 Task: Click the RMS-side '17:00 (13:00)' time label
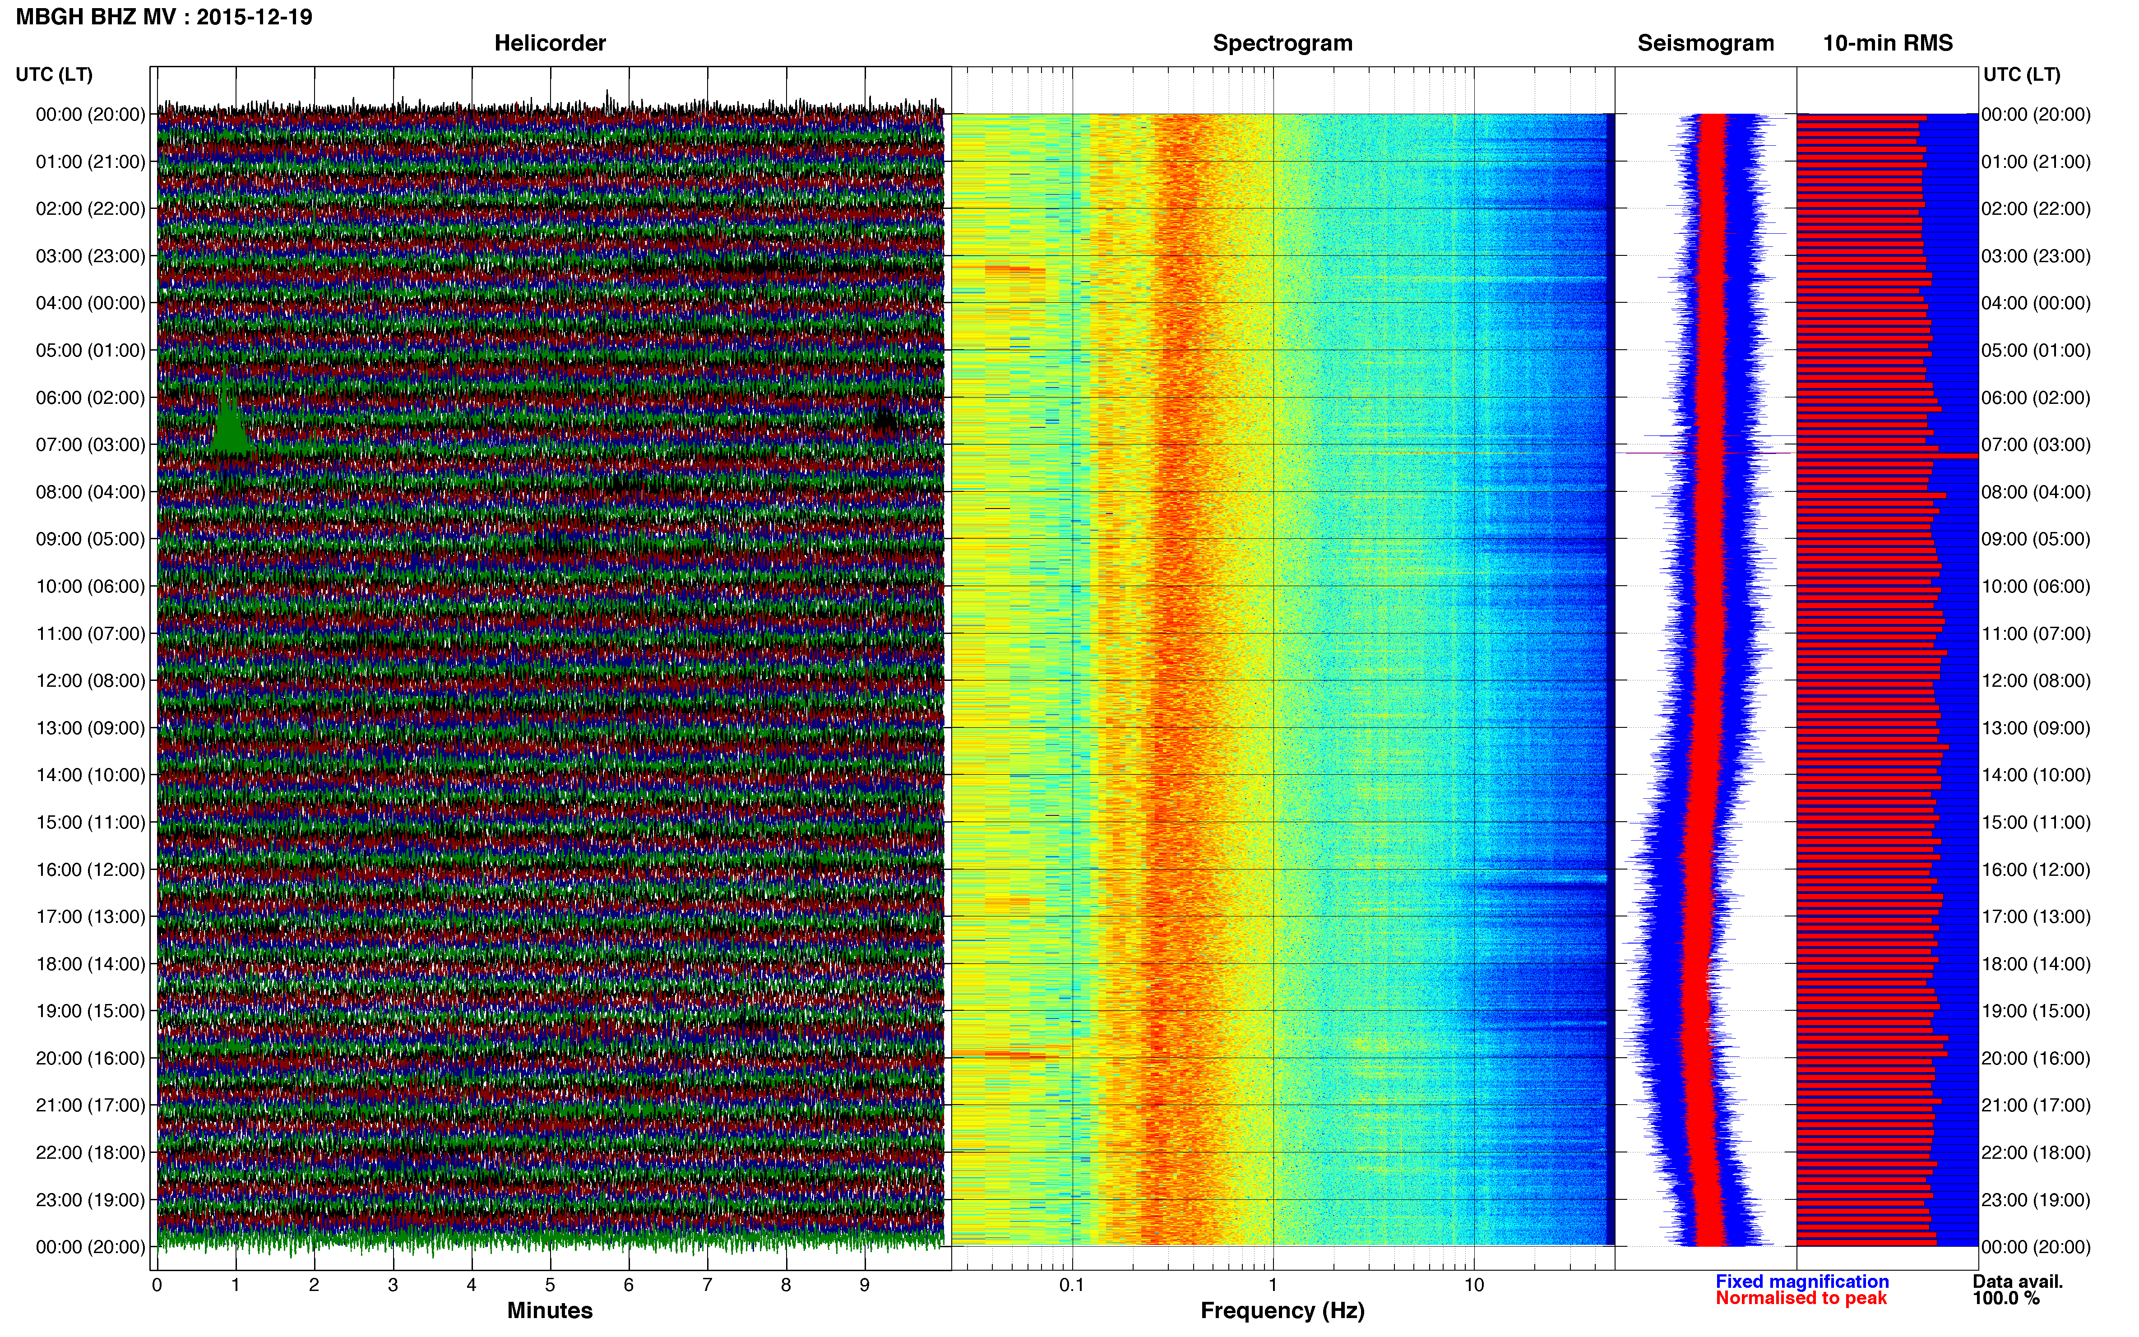[x=2037, y=917]
